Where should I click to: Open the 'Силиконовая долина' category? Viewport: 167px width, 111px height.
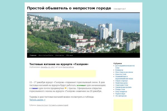pyautogui.click(x=123, y=87)
